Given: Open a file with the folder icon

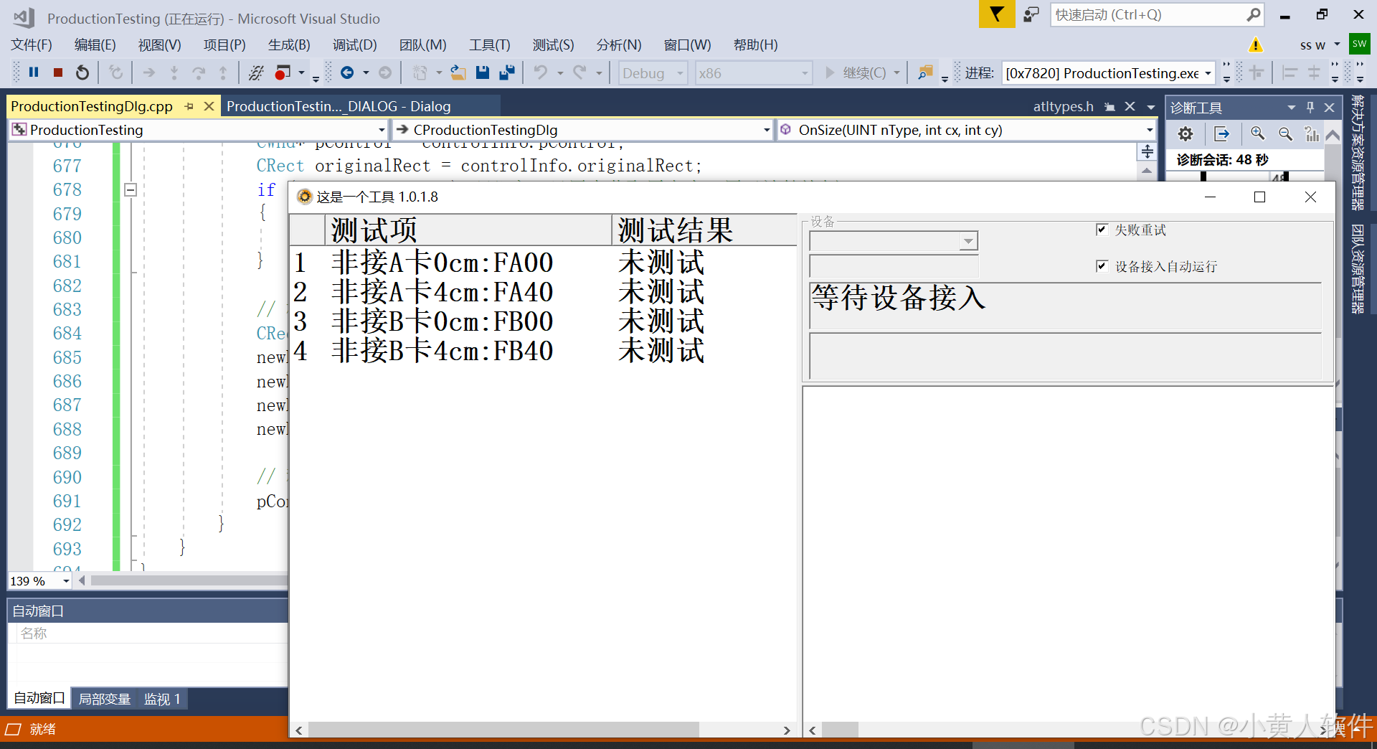Looking at the screenshot, I should click(458, 72).
